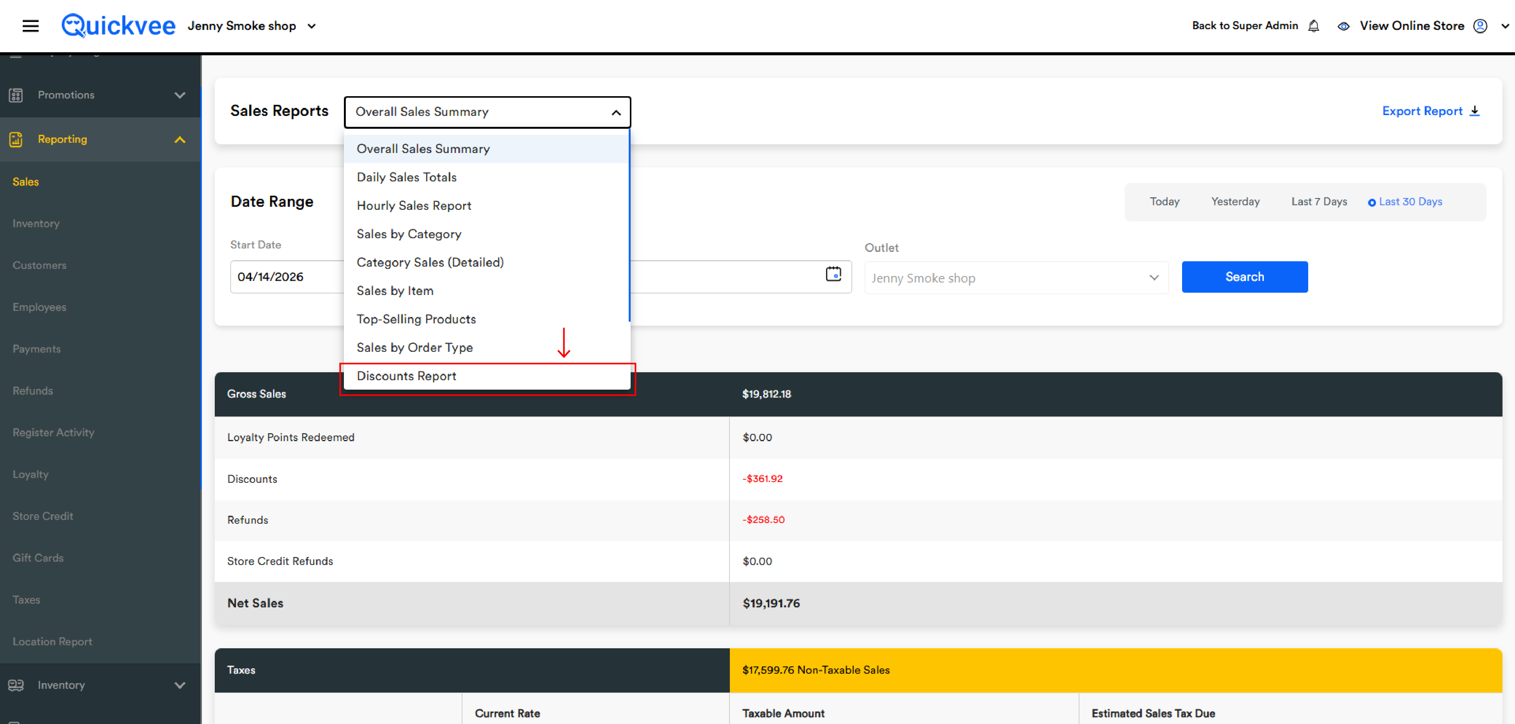Viewport: 1515px width, 724px height.
Task: Open Loyalty report in sidebar
Action: (31, 474)
